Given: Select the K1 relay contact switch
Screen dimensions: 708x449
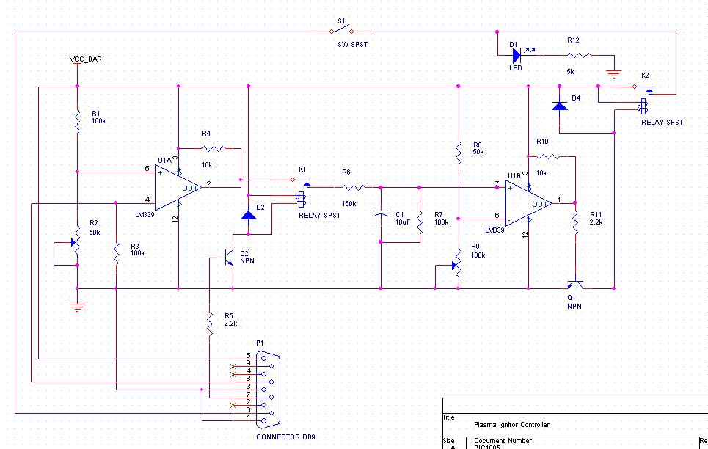Looking at the screenshot, I should tap(301, 182).
